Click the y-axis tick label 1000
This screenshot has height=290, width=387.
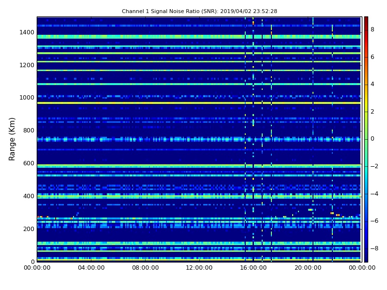point(27,98)
